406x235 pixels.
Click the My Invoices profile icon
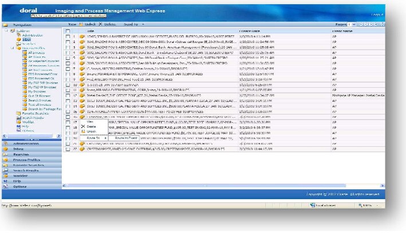click(x=25, y=91)
